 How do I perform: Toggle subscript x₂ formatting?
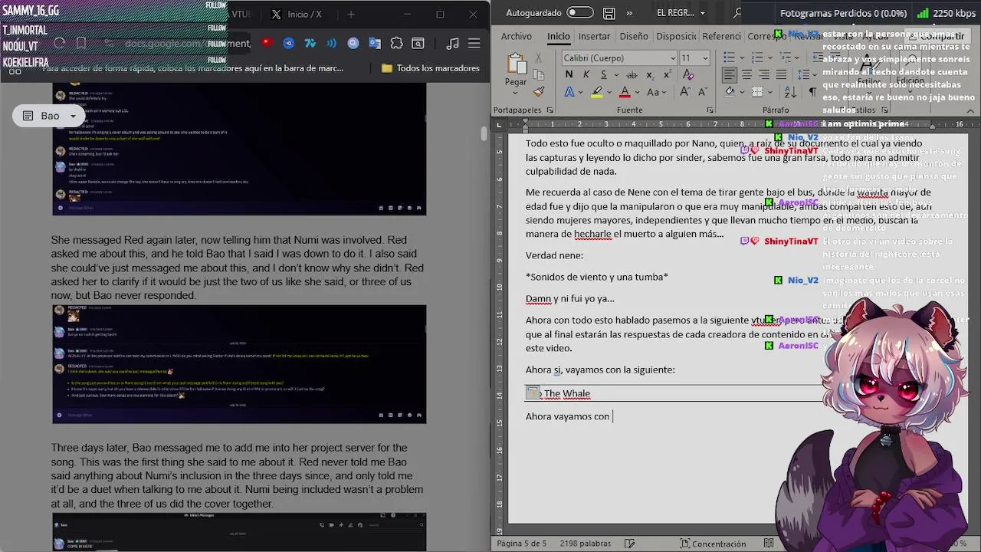pos(650,74)
